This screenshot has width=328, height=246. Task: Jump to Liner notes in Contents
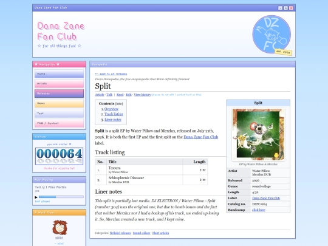pos(113,120)
